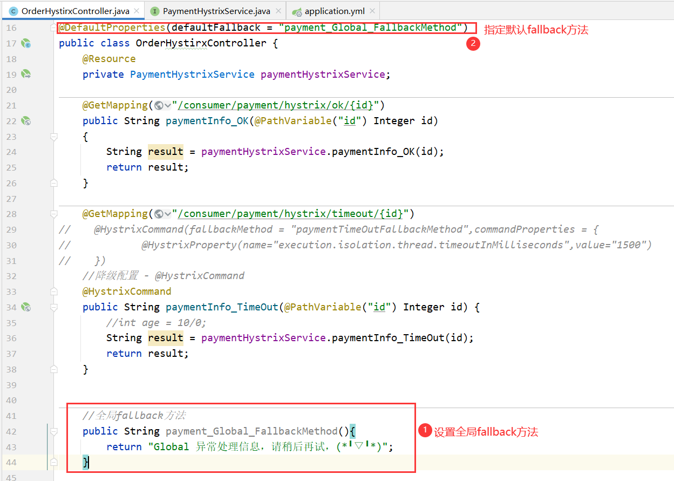Collapse payment_Global_FallbackMethod at line 42
The height and width of the screenshot is (481, 674).
pyautogui.click(x=53, y=431)
